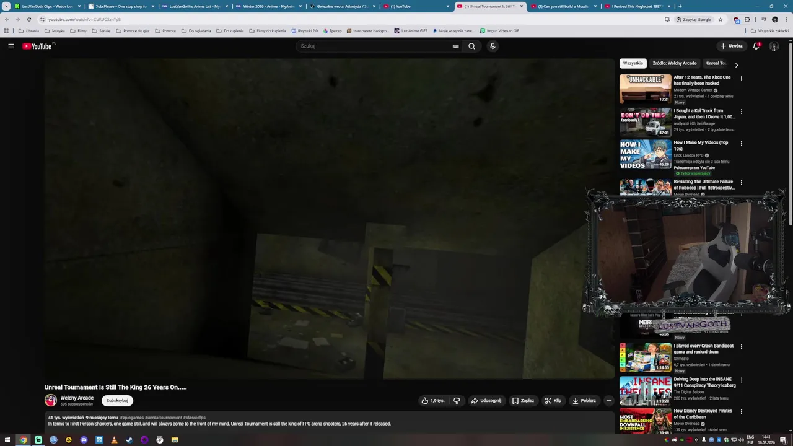
Task: Open the Welchy Arcade channel name link
Action: pos(77,398)
